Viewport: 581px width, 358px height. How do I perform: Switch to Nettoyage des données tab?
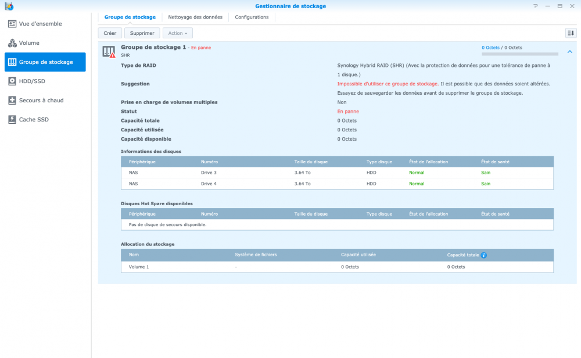[x=195, y=17]
